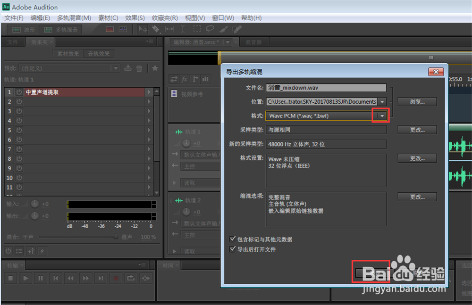472x305 pixels.
Task: Toggle loop playback button
Action: pos(131,278)
